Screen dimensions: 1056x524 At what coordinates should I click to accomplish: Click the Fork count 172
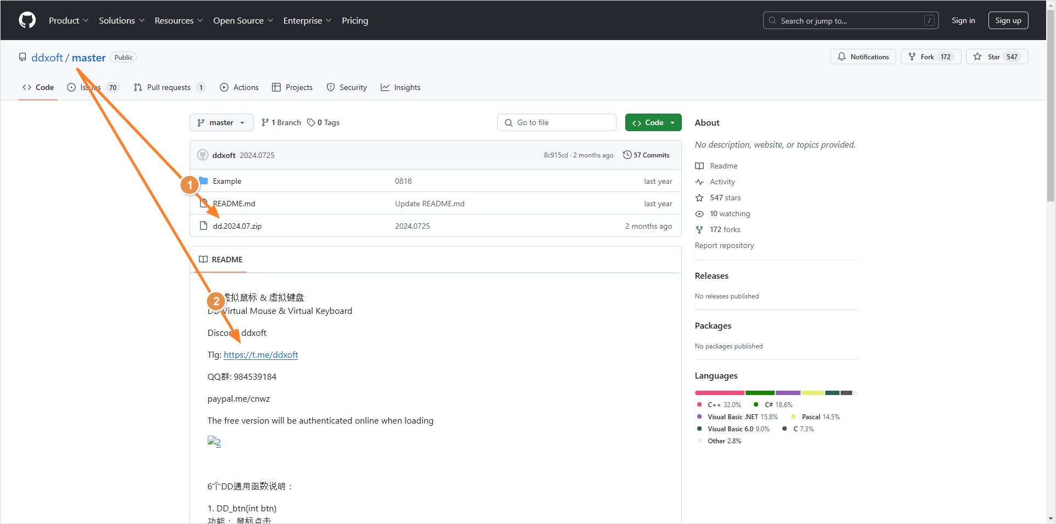tap(946, 57)
